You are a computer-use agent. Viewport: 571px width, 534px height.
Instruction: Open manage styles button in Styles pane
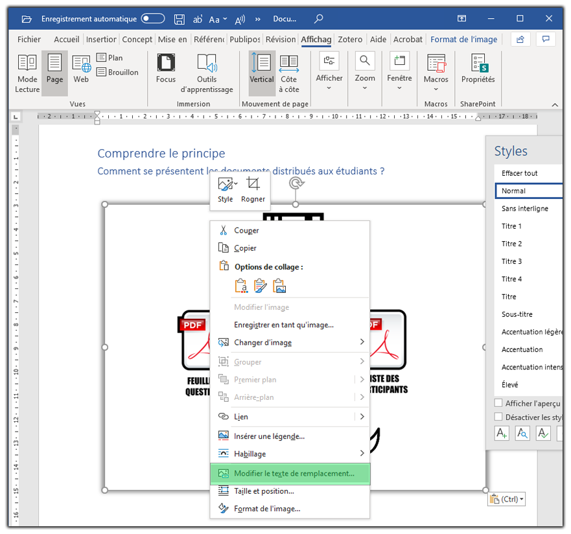(543, 433)
